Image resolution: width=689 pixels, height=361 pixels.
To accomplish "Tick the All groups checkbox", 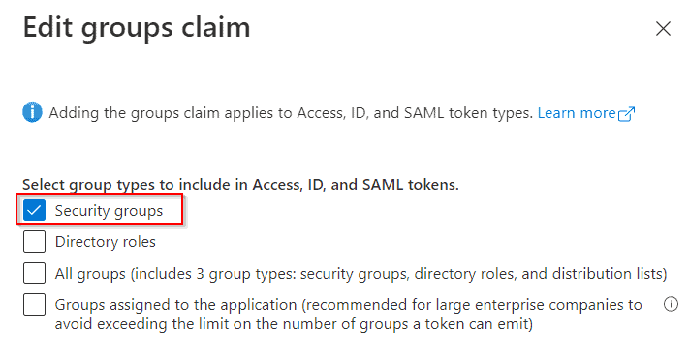I will pos(34,273).
